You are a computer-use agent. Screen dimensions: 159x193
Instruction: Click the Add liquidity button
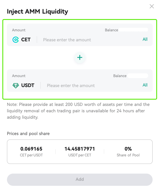[80, 180]
